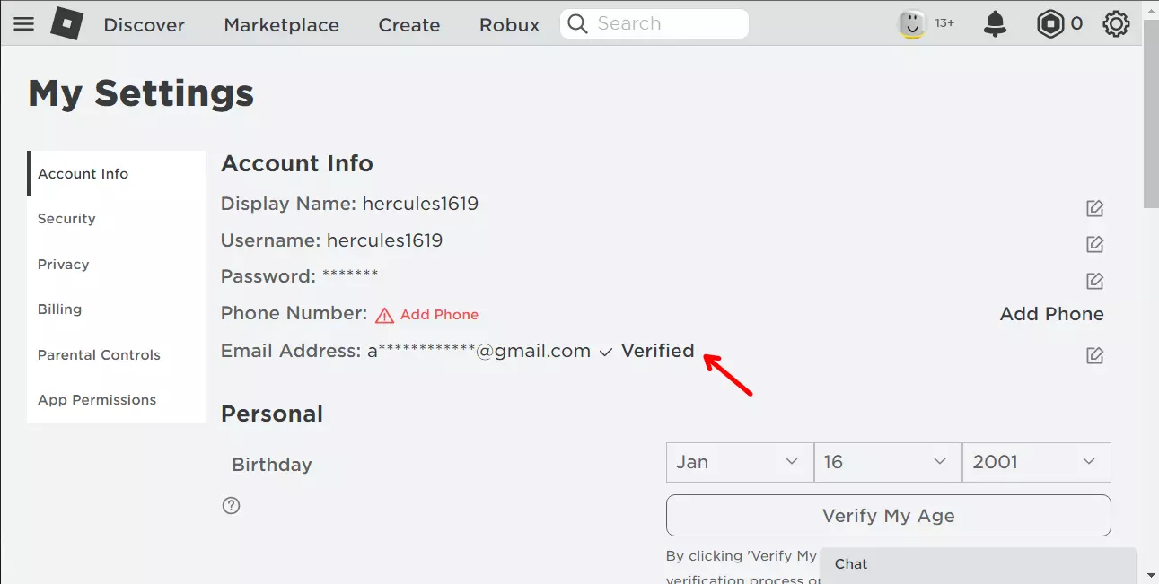Open the birthday month dropdown
The image size is (1159, 584).
739,461
